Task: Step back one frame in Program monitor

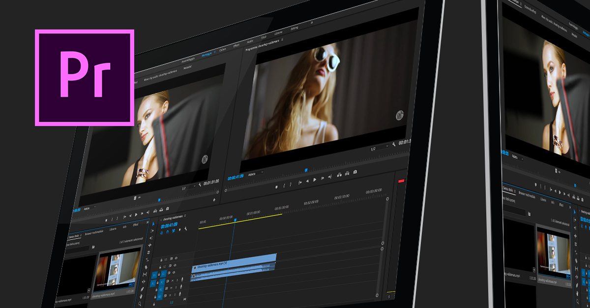Action: pyautogui.click(x=307, y=181)
